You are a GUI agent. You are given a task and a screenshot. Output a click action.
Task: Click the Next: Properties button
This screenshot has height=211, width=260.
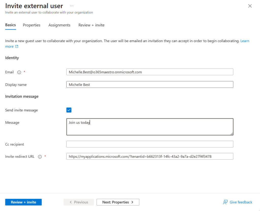[x=118, y=202]
